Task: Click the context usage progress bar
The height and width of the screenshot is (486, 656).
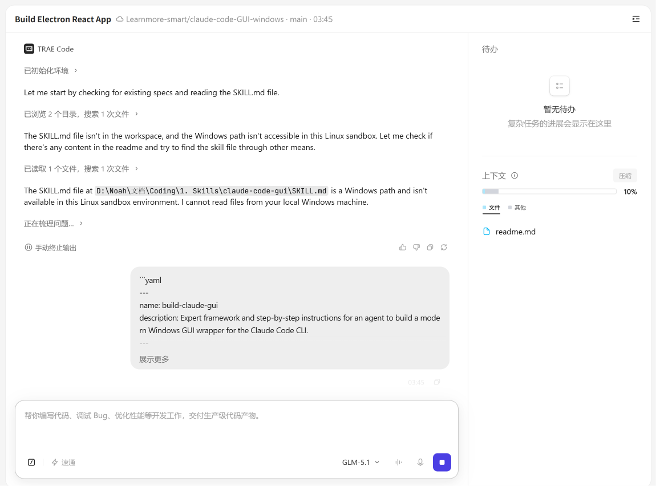Action: click(549, 192)
